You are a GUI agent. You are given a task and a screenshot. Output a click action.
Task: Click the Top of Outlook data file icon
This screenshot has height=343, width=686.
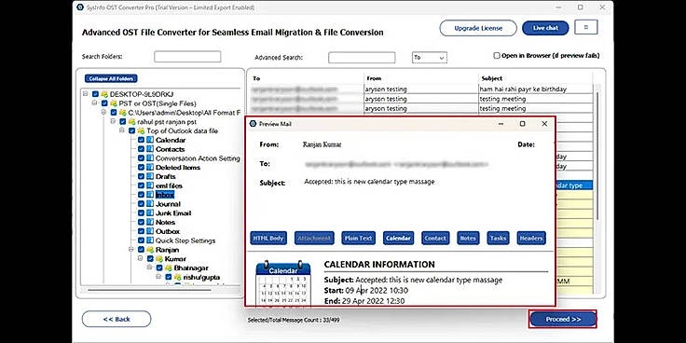(x=141, y=130)
